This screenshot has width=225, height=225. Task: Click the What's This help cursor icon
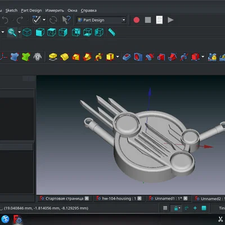[66, 20]
